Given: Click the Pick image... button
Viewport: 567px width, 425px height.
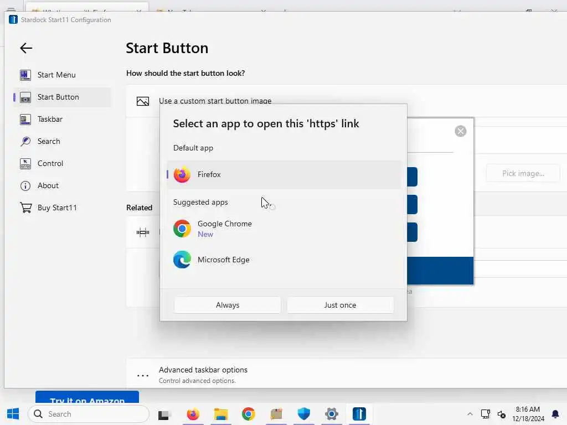Looking at the screenshot, I should [x=523, y=173].
